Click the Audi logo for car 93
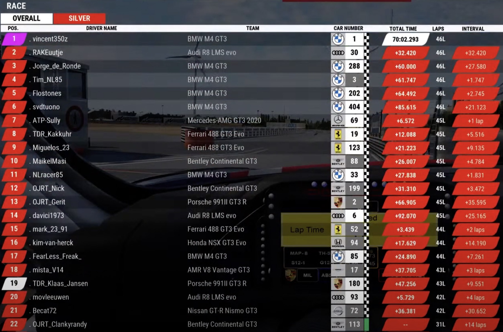The width and height of the screenshot is (503, 332). (x=338, y=298)
